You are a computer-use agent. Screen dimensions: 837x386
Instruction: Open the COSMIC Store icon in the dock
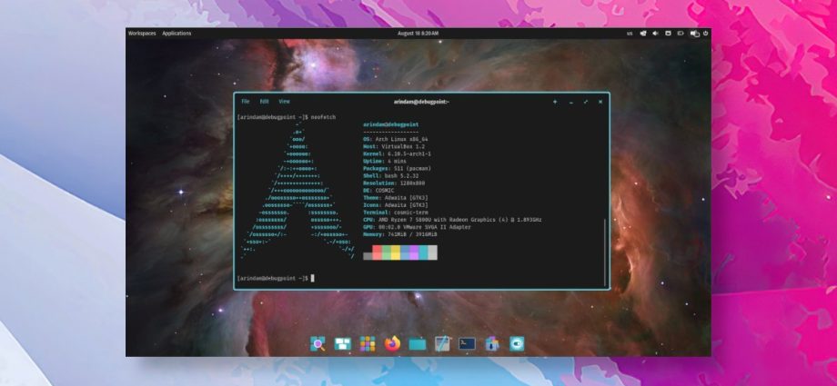point(491,344)
